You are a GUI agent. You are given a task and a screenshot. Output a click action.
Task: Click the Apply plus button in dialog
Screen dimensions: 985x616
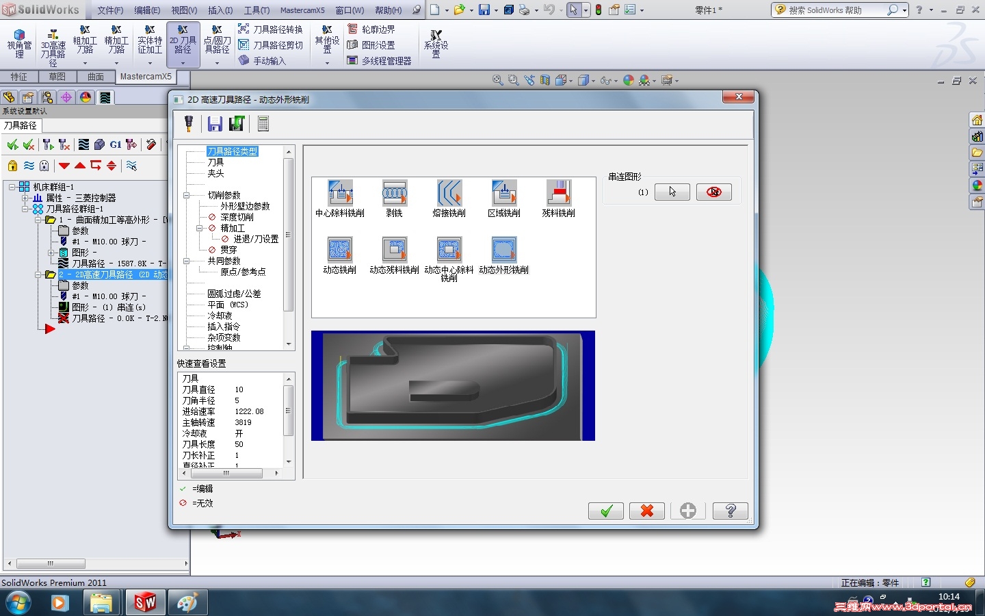pos(688,511)
